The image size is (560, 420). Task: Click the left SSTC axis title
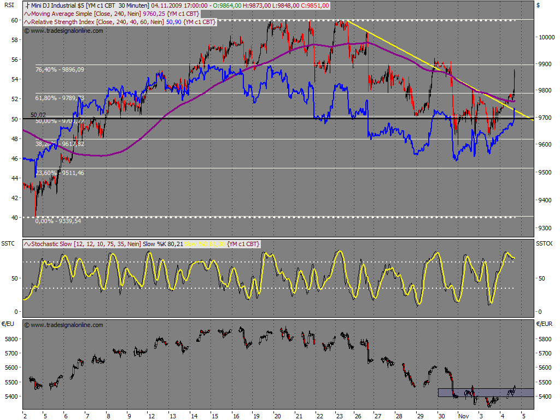coord(8,243)
